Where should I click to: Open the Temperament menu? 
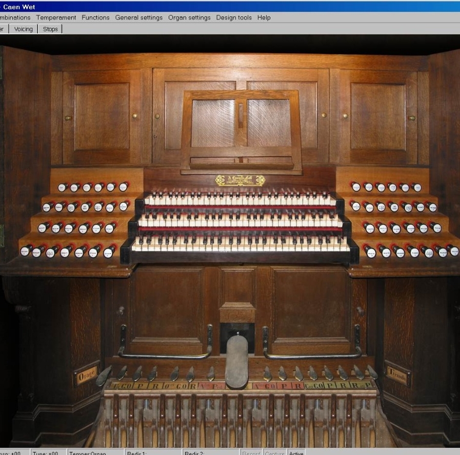pyautogui.click(x=56, y=17)
